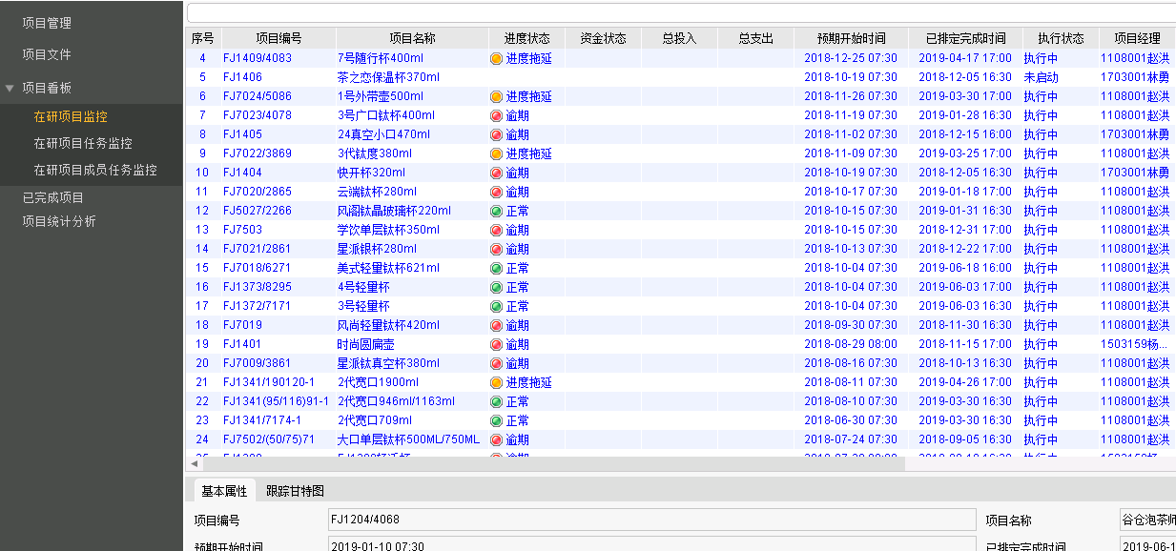The height and width of the screenshot is (551, 1176).
Task: Click start time 2018-12-25 07:30
Action: tap(851, 58)
